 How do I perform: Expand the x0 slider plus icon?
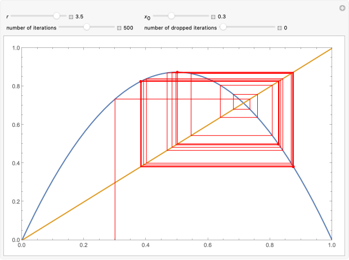[213, 17]
